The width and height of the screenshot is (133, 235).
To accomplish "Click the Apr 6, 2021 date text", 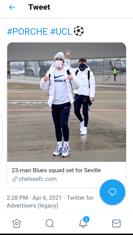I will [47, 198].
